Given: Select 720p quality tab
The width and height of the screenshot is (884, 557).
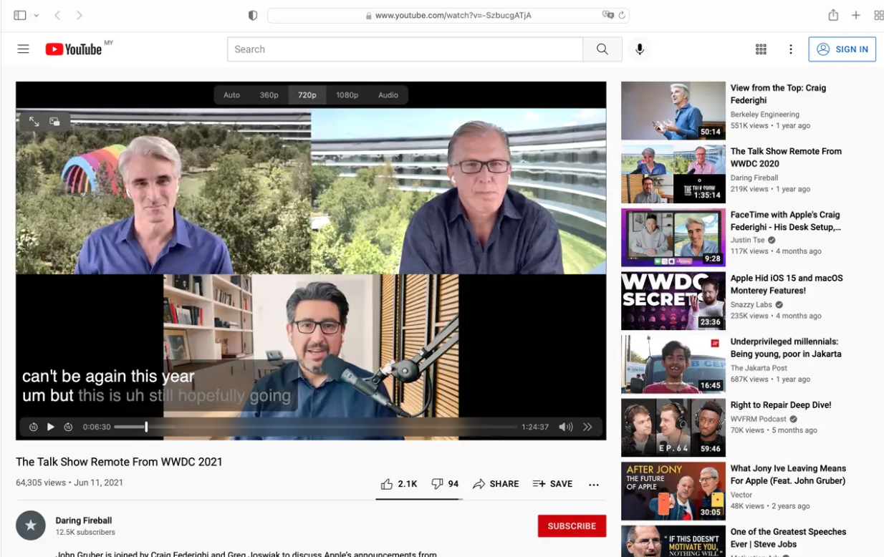Looking at the screenshot, I should 307,95.
